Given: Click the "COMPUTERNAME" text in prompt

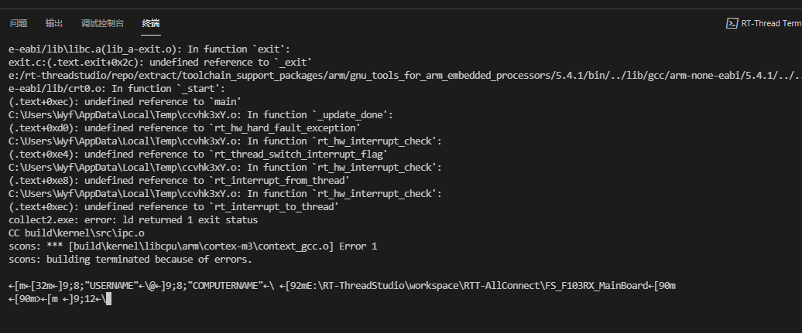Looking at the screenshot, I should (x=224, y=286).
